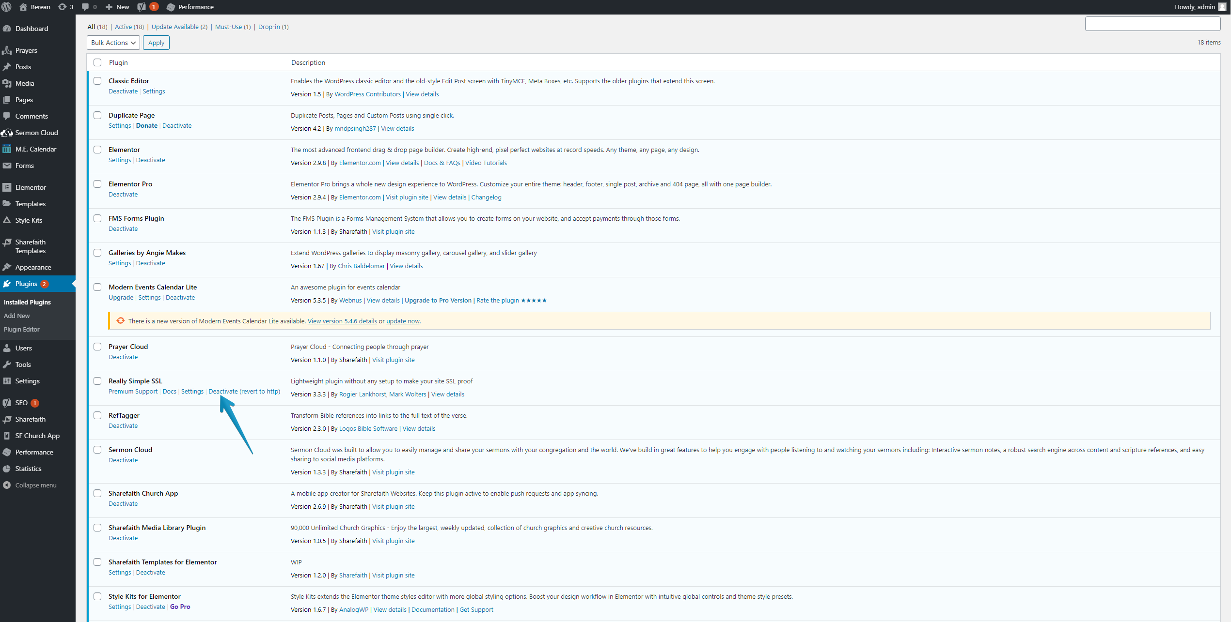Tick the RefTagger checkbox
The width and height of the screenshot is (1231, 622).
coord(97,415)
